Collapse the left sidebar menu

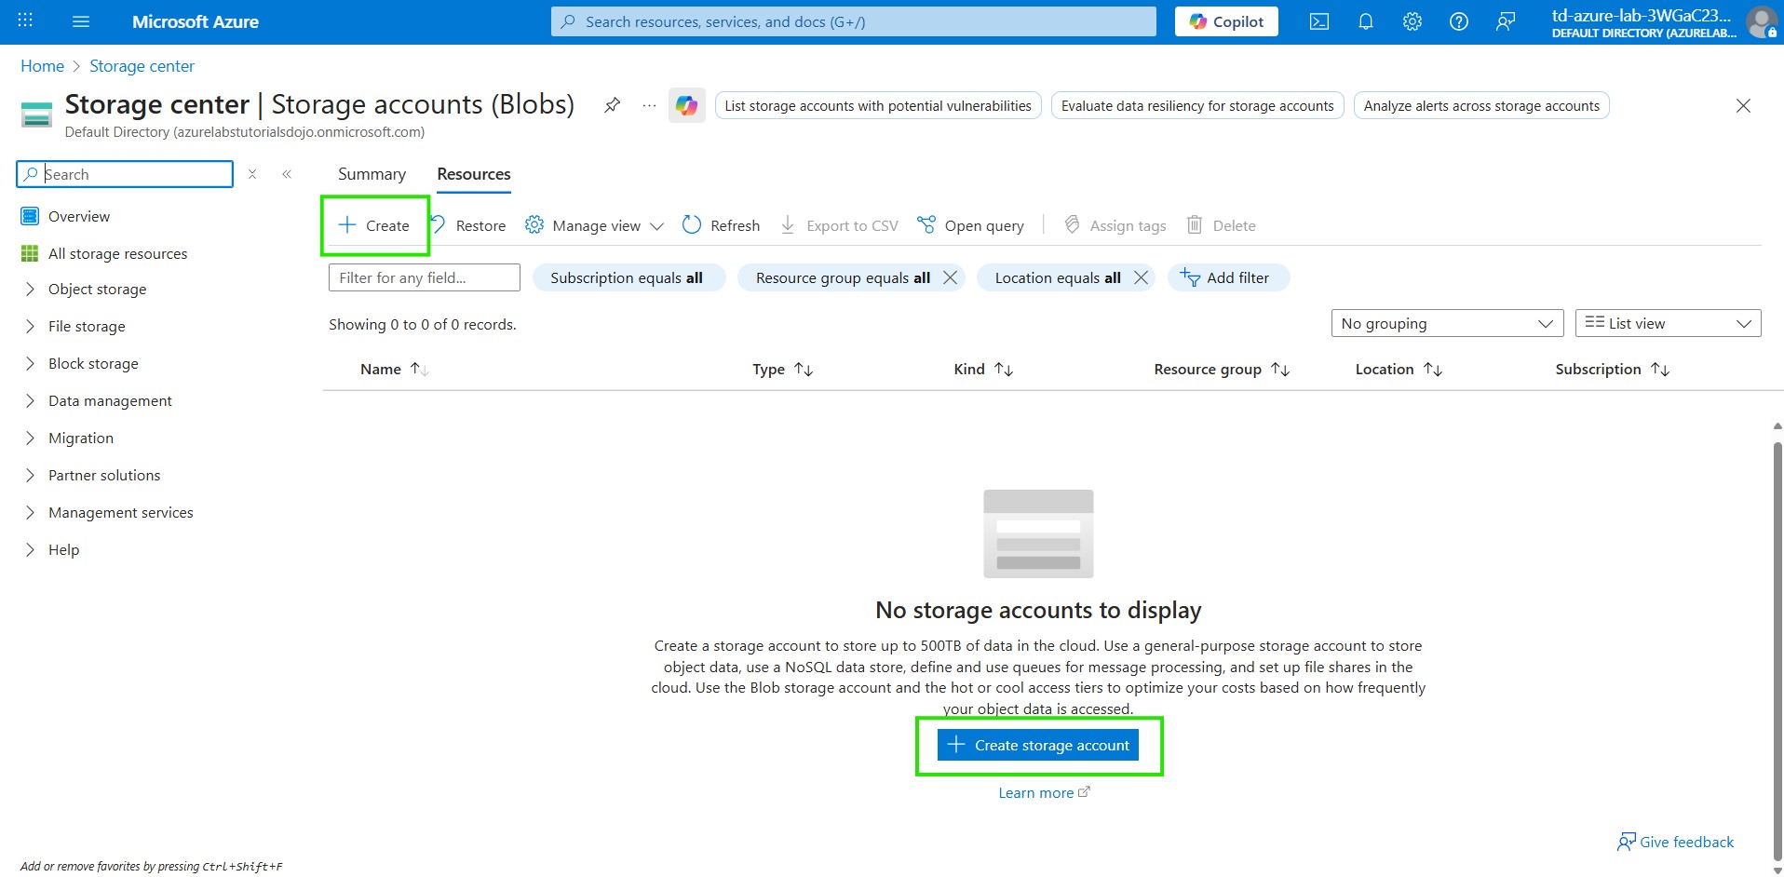[x=287, y=174]
